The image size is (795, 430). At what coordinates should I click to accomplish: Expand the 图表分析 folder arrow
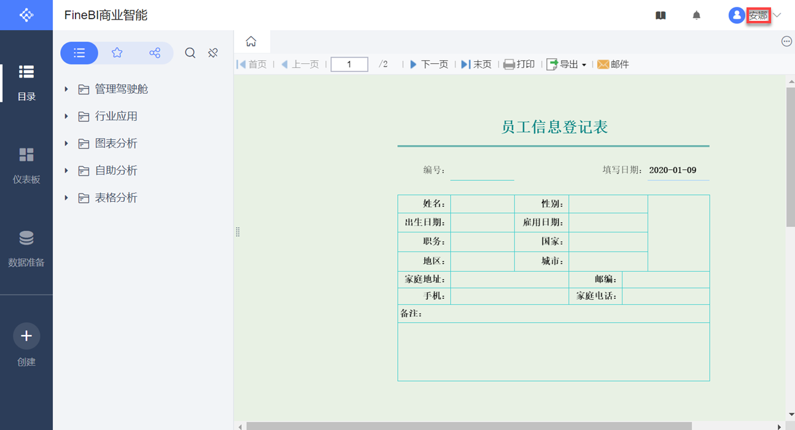[x=66, y=144]
